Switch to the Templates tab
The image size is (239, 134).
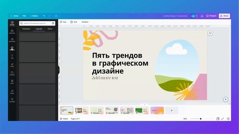[26, 29]
